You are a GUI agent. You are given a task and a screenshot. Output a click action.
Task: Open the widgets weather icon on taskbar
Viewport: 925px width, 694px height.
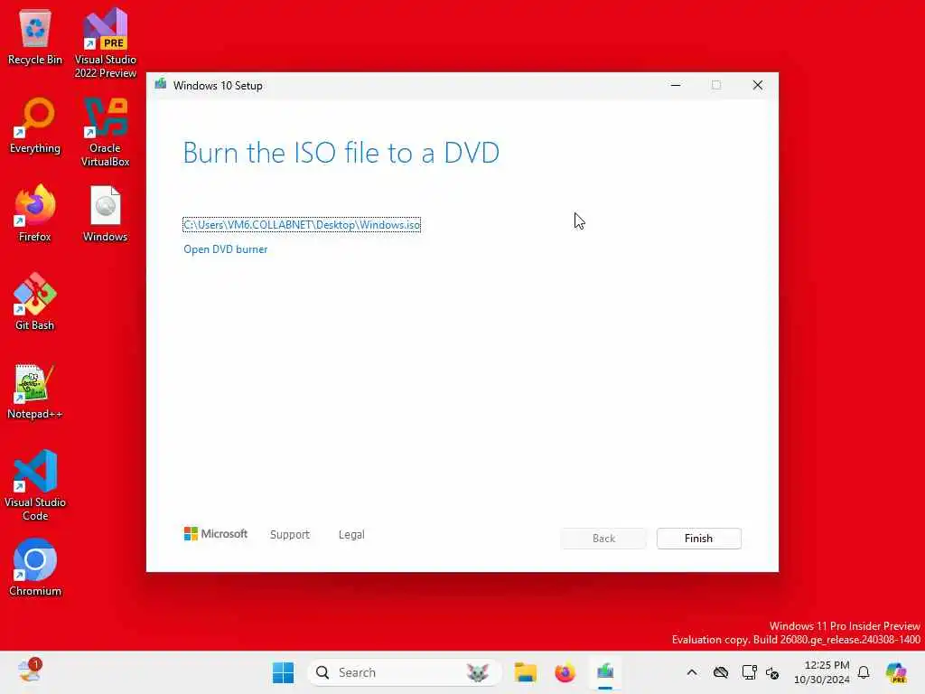tap(30, 671)
